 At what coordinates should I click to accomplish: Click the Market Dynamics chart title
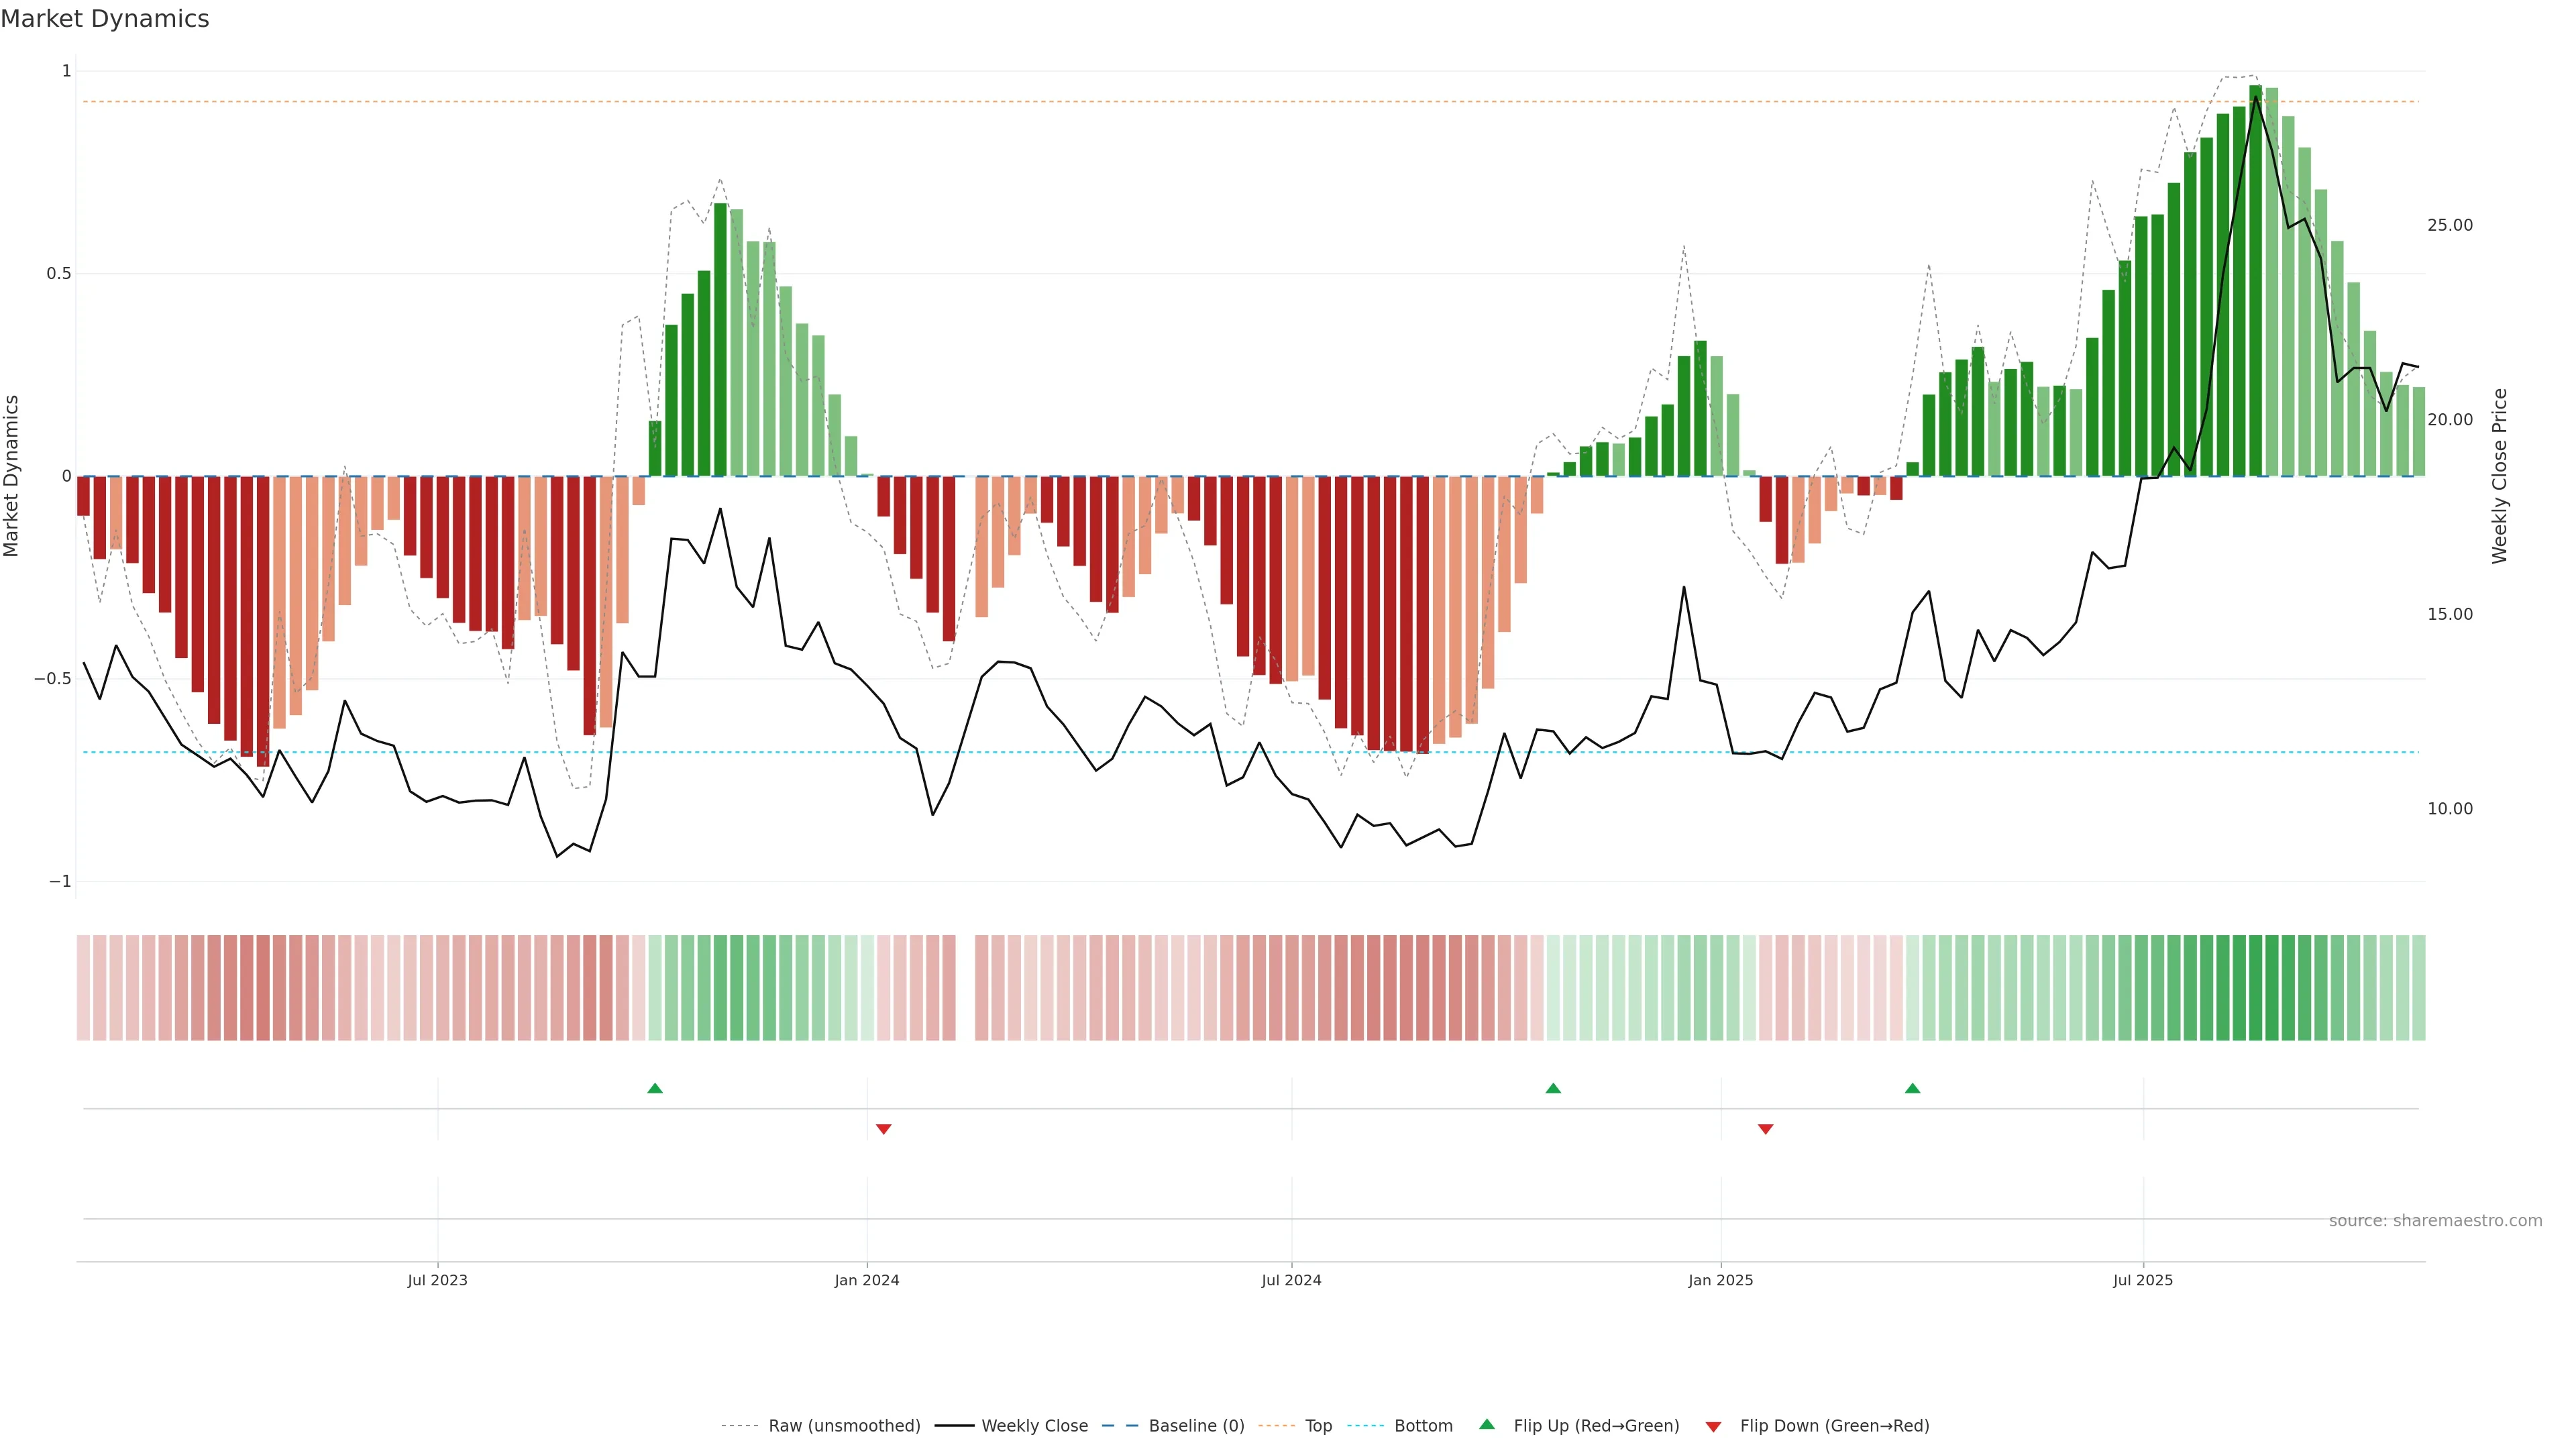105,19
